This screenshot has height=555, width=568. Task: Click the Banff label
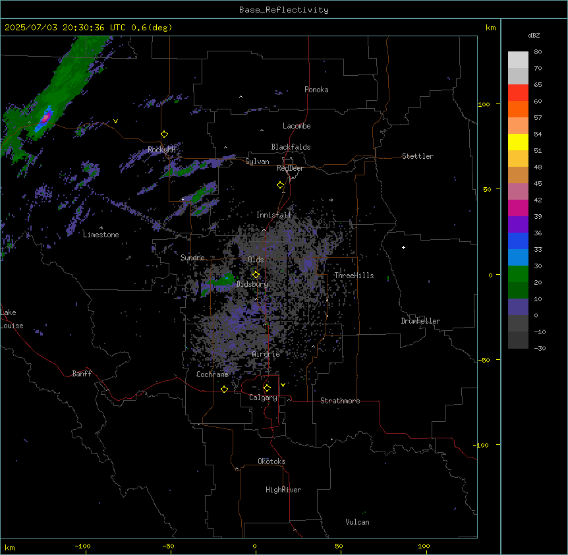pyautogui.click(x=82, y=374)
